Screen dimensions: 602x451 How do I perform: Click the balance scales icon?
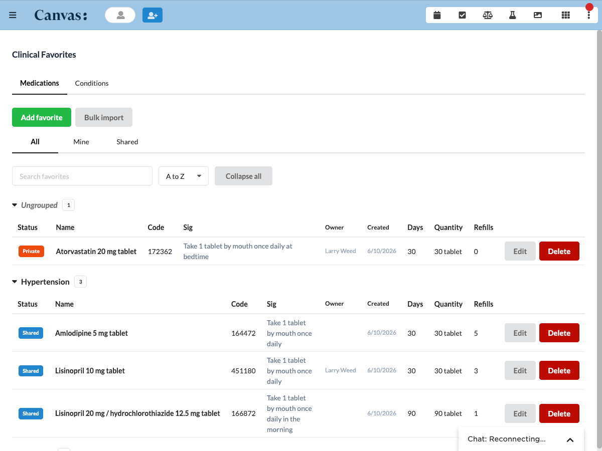click(488, 15)
